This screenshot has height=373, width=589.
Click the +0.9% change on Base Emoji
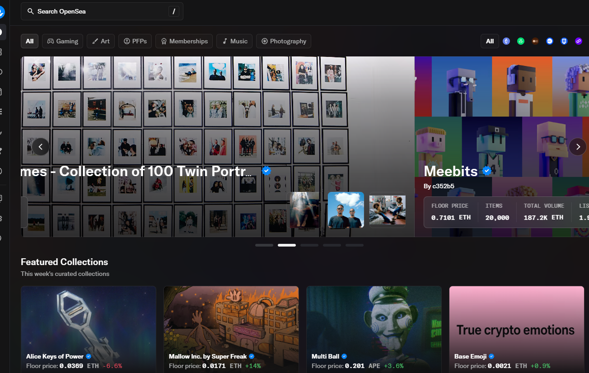click(540, 366)
